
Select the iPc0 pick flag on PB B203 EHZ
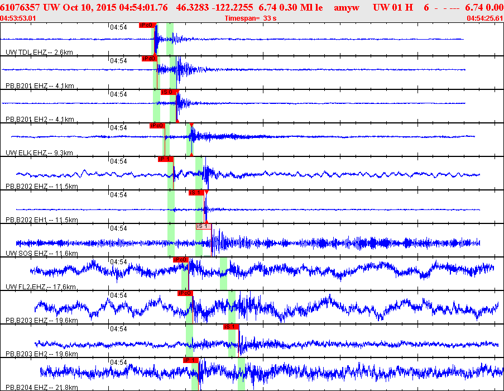tap(185, 293)
